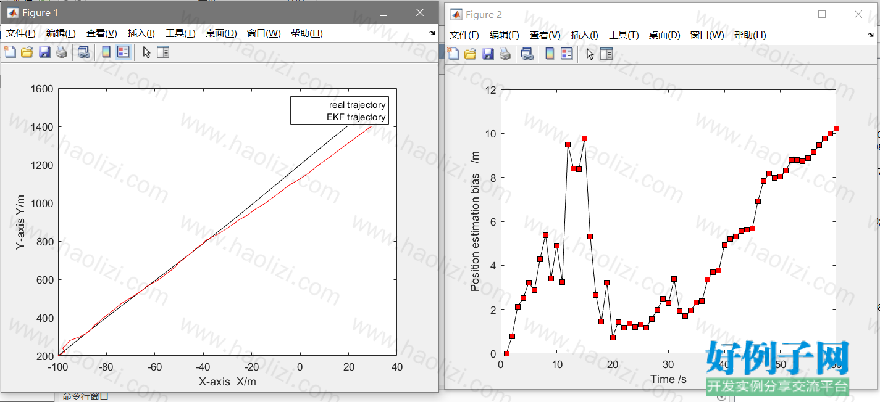
Task: Open 工具(T) menu in Figure 2
Action: tap(624, 35)
